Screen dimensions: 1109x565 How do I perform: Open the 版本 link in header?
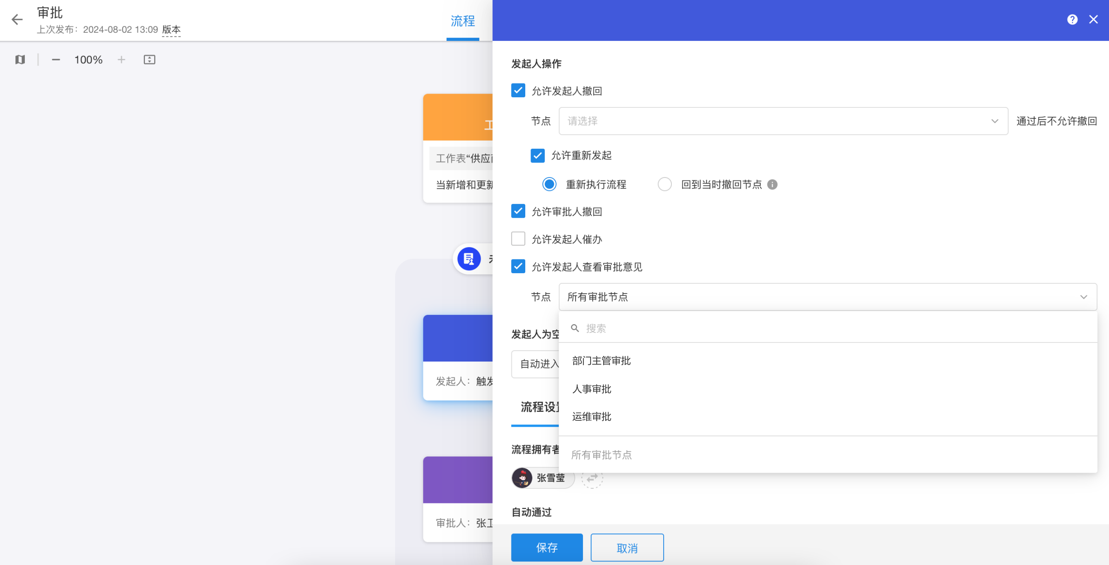(x=171, y=30)
